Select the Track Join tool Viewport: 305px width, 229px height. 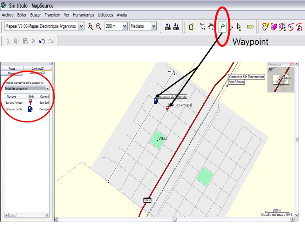click(x=291, y=27)
